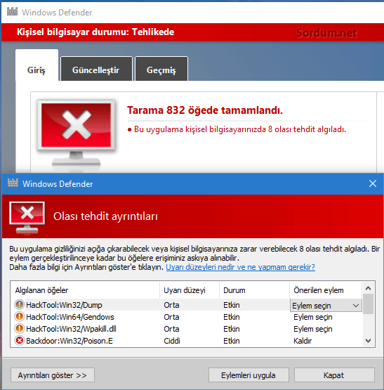
Task: Click the threat list scrollbar up arrow
Action: click(x=368, y=288)
